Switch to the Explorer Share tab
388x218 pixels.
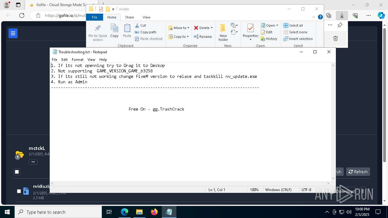pos(129,17)
